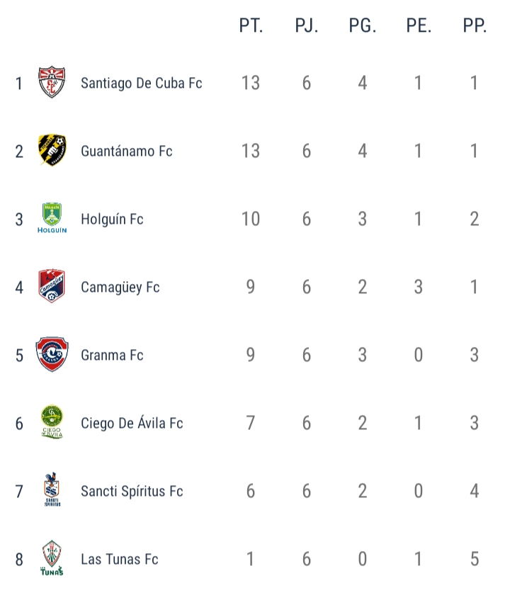The image size is (510, 600).
Task: Click the Holguín Fc team name
Action: 112,220
